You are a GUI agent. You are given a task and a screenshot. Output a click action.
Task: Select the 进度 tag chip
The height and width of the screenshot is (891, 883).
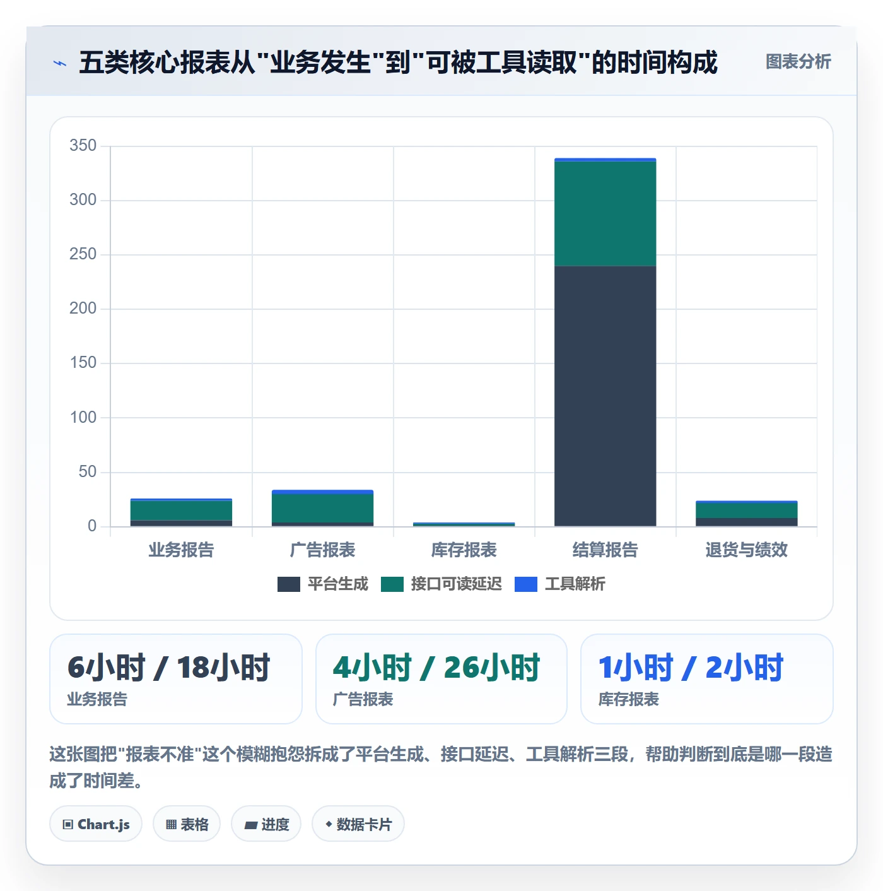point(266,824)
